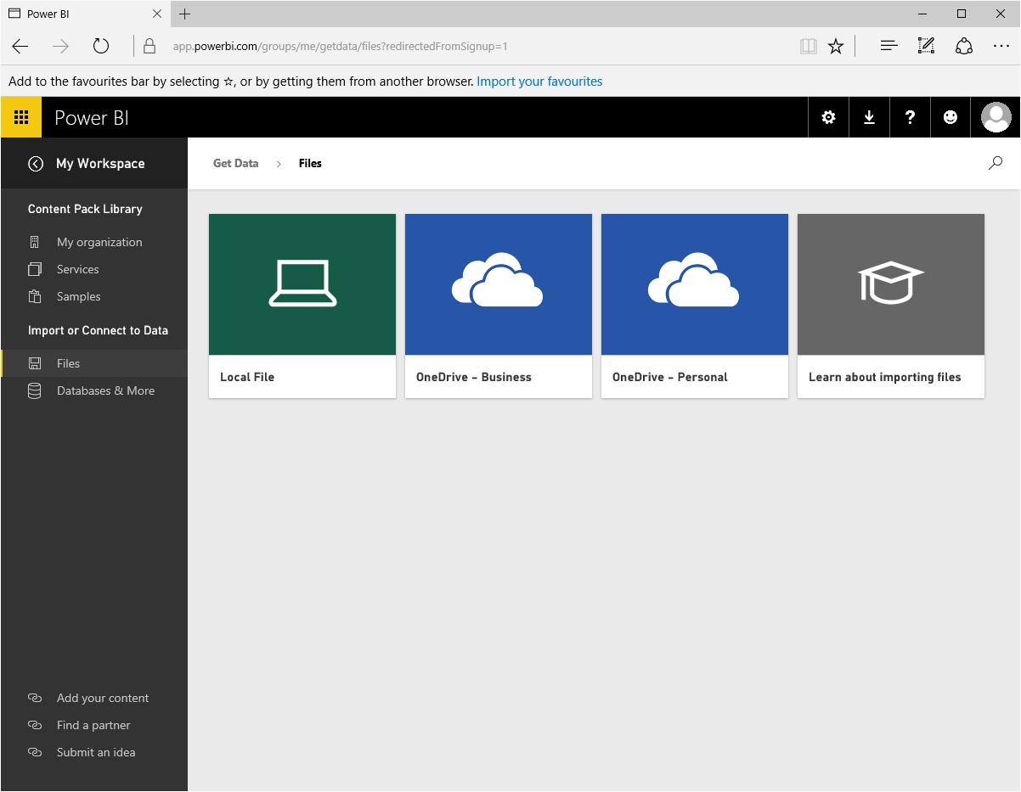Image resolution: width=1021 pixels, height=792 pixels.
Task: Select Databases & More in sidebar
Action: point(105,390)
